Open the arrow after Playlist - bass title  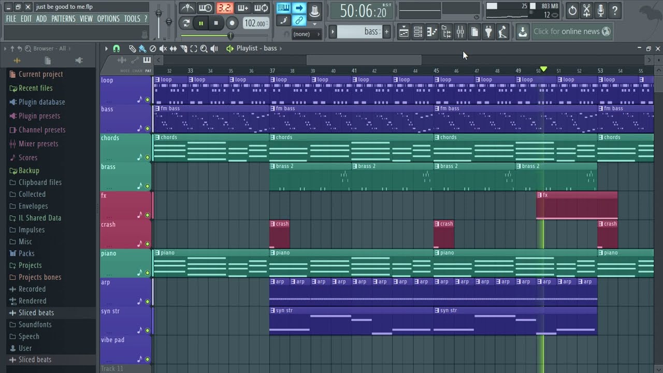[x=281, y=49]
